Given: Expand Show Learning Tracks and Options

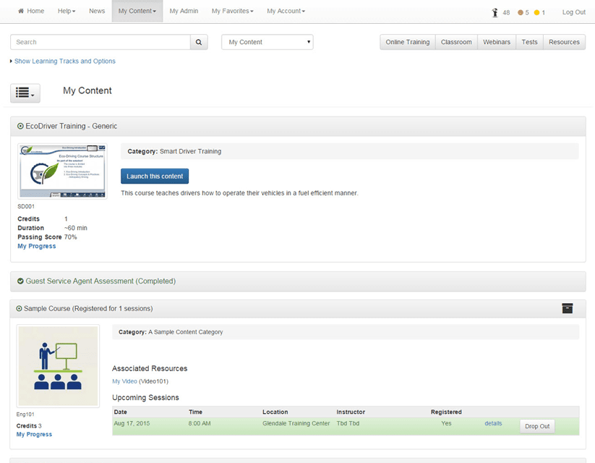Looking at the screenshot, I should pyautogui.click(x=64, y=61).
